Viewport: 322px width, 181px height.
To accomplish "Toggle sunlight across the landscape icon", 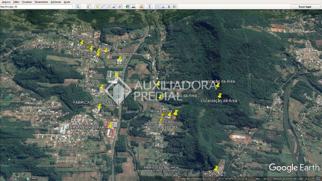I will tap(133, 7).
